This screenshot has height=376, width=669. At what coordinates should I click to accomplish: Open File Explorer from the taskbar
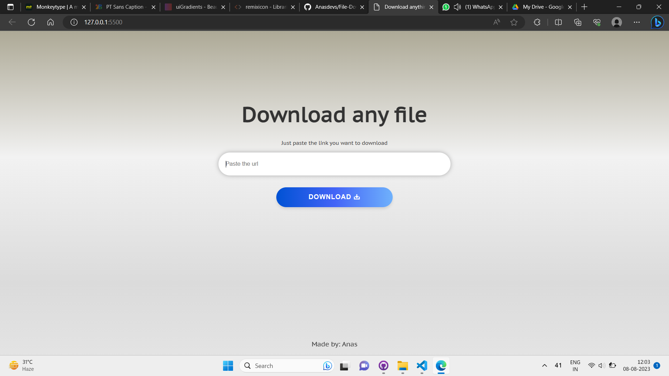click(x=402, y=366)
